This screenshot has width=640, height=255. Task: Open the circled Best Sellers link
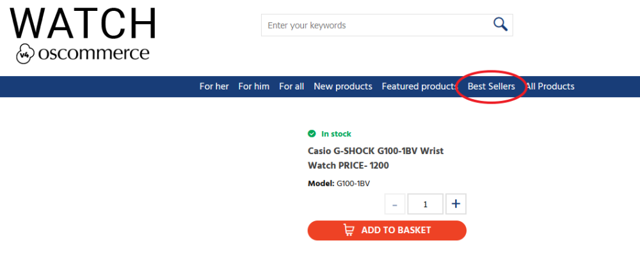[x=491, y=86]
